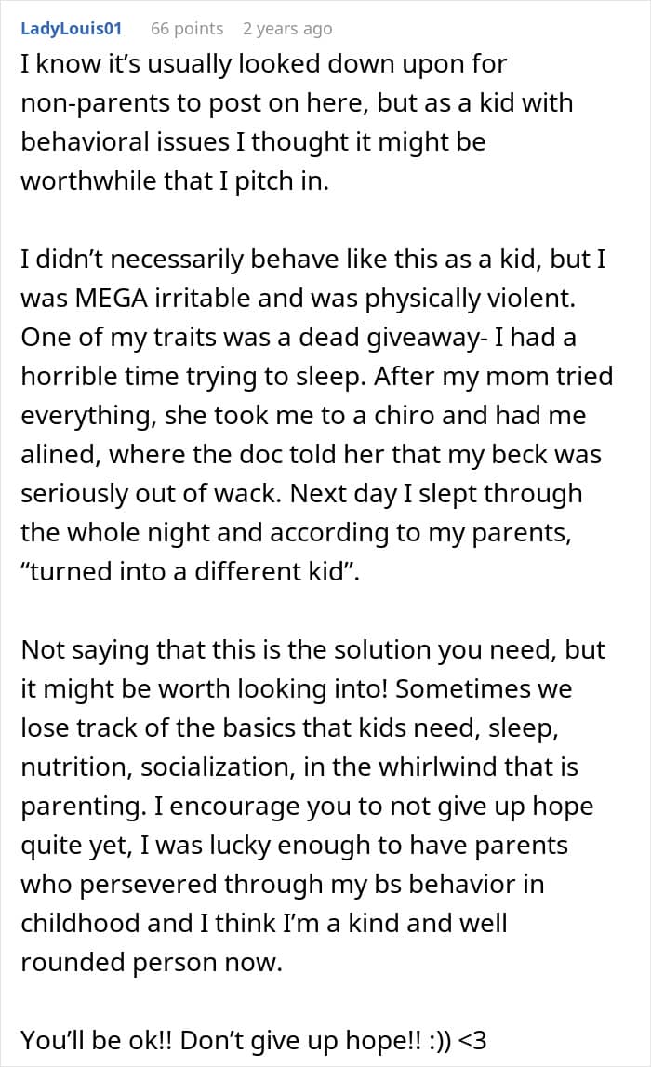Click the line starting "nutrition, socialization"

[299, 767]
